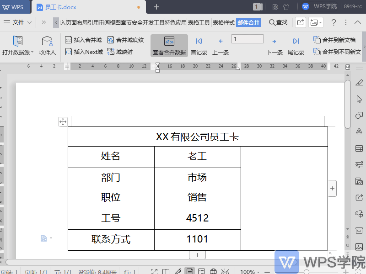Expand the 打开数据源 dropdown arrow
Screen dimensions: 366x274
point(32,52)
